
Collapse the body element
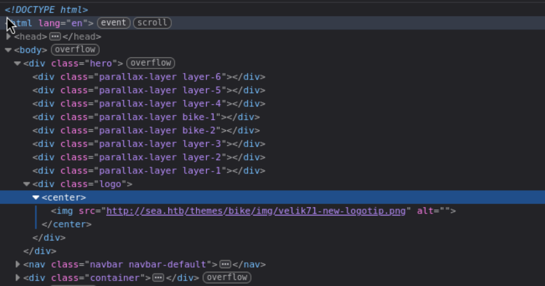point(8,49)
